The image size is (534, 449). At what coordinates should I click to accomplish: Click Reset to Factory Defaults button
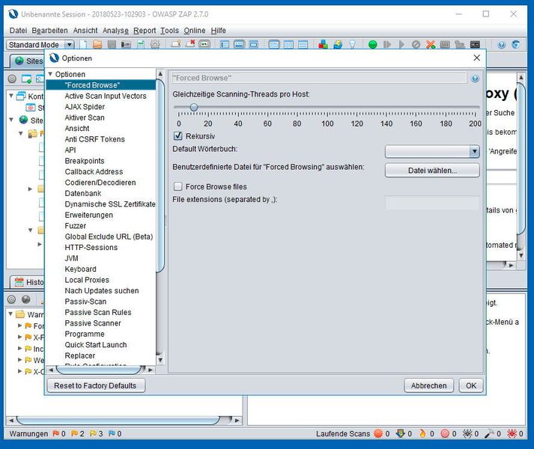point(95,385)
